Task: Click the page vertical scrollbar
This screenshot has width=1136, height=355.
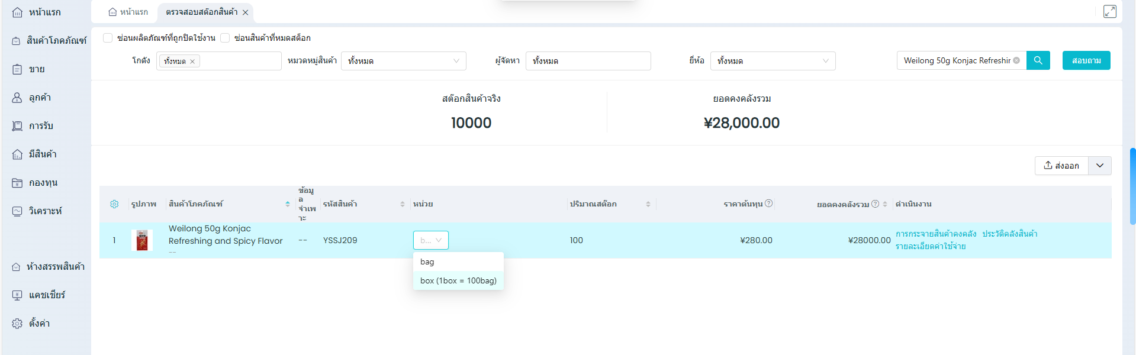Action: (1132, 186)
